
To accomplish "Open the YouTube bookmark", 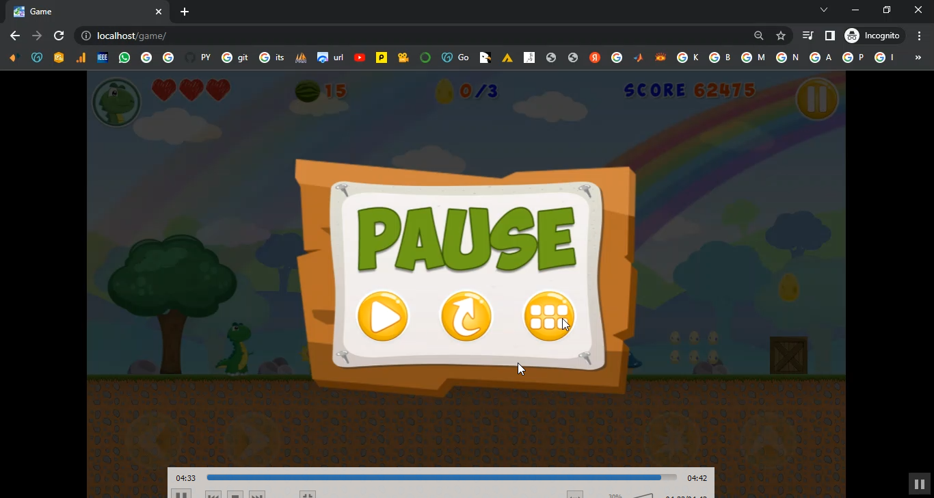I will pyautogui.click(x=360, y=57).
